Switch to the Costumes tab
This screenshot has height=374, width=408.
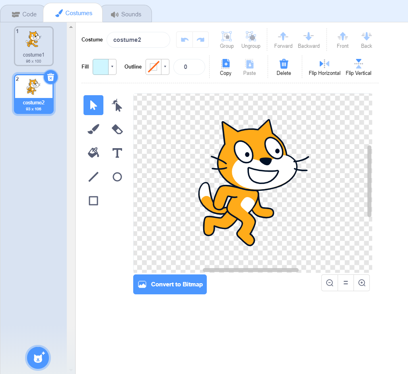point(74,13)
